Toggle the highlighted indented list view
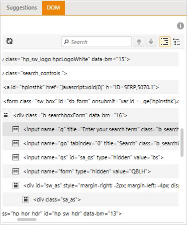The width and height of the screenshot is (187, 225). click(165, 42)
